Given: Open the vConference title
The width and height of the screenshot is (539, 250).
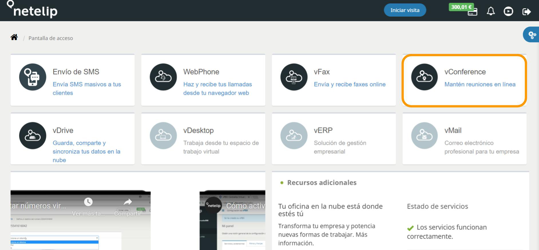Looking at the screenshot, I should point(465,72).
